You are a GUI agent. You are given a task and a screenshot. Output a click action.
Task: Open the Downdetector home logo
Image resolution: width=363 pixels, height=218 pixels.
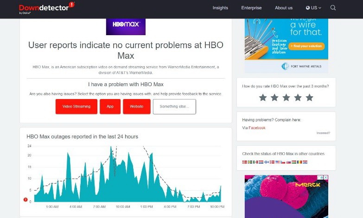[x=43, y=7]
